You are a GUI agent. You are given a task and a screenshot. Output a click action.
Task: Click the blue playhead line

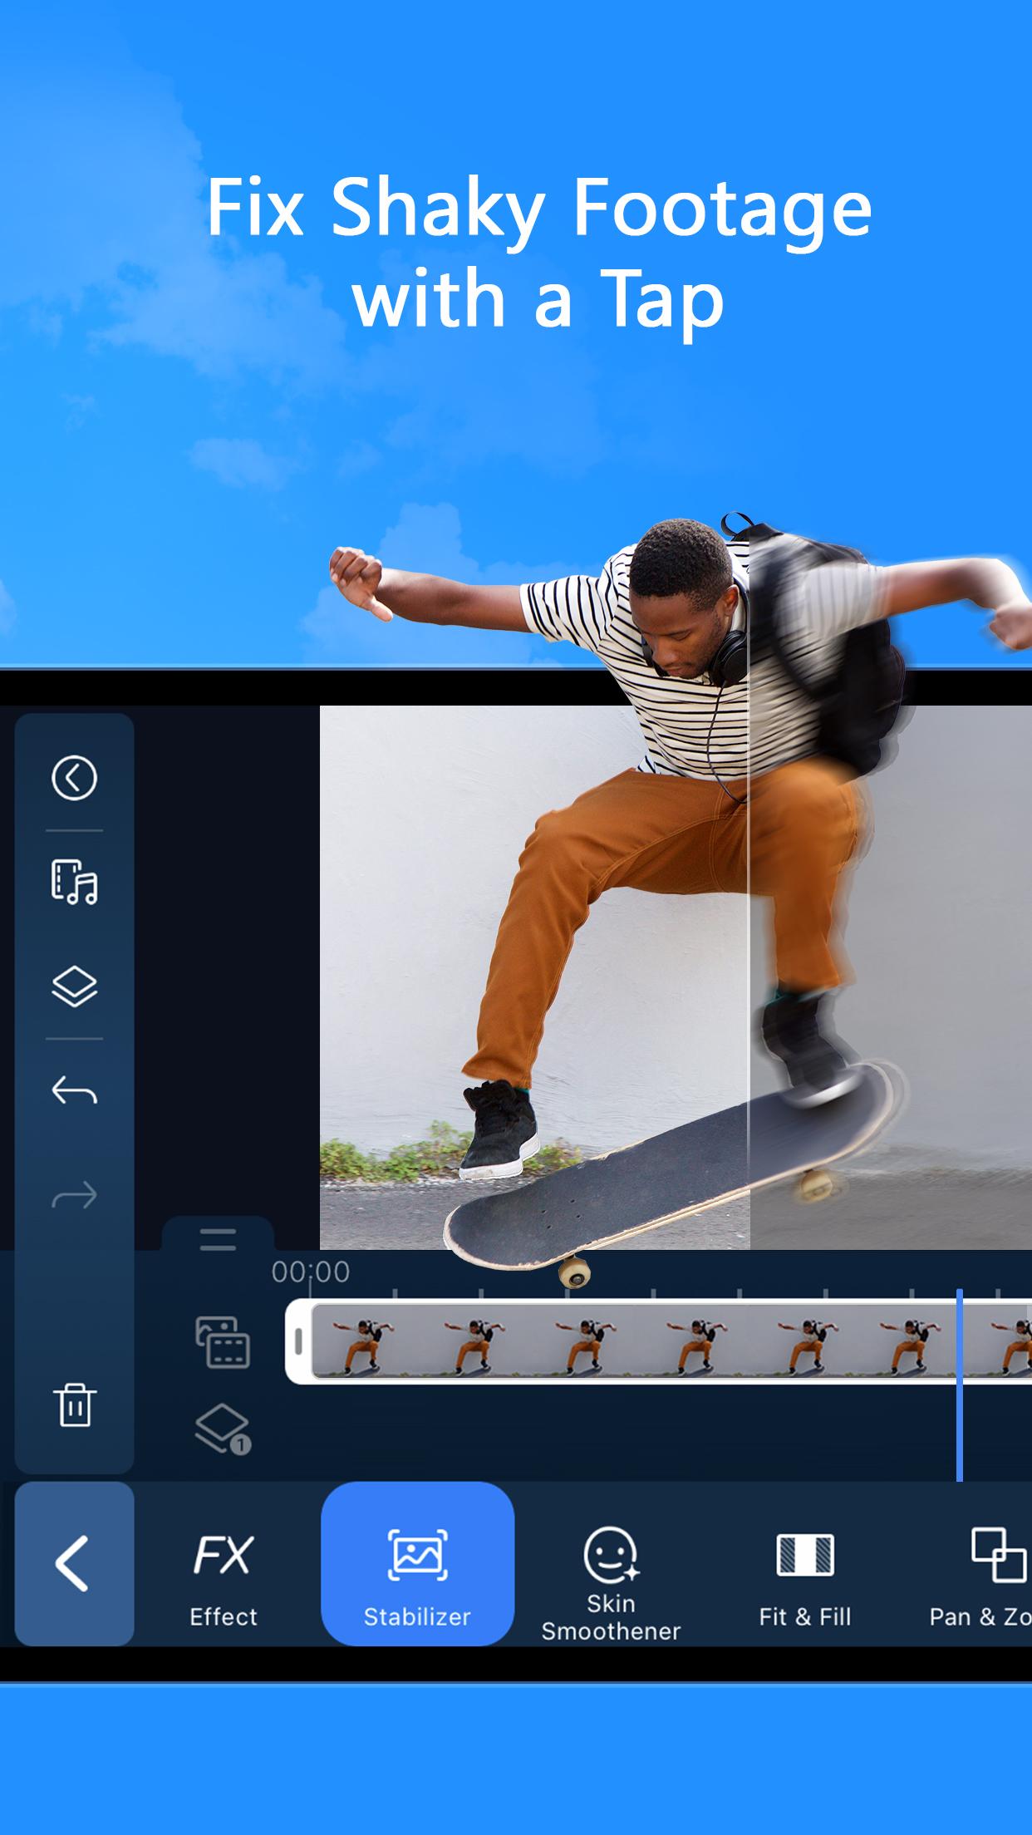tap(960, 1385)
